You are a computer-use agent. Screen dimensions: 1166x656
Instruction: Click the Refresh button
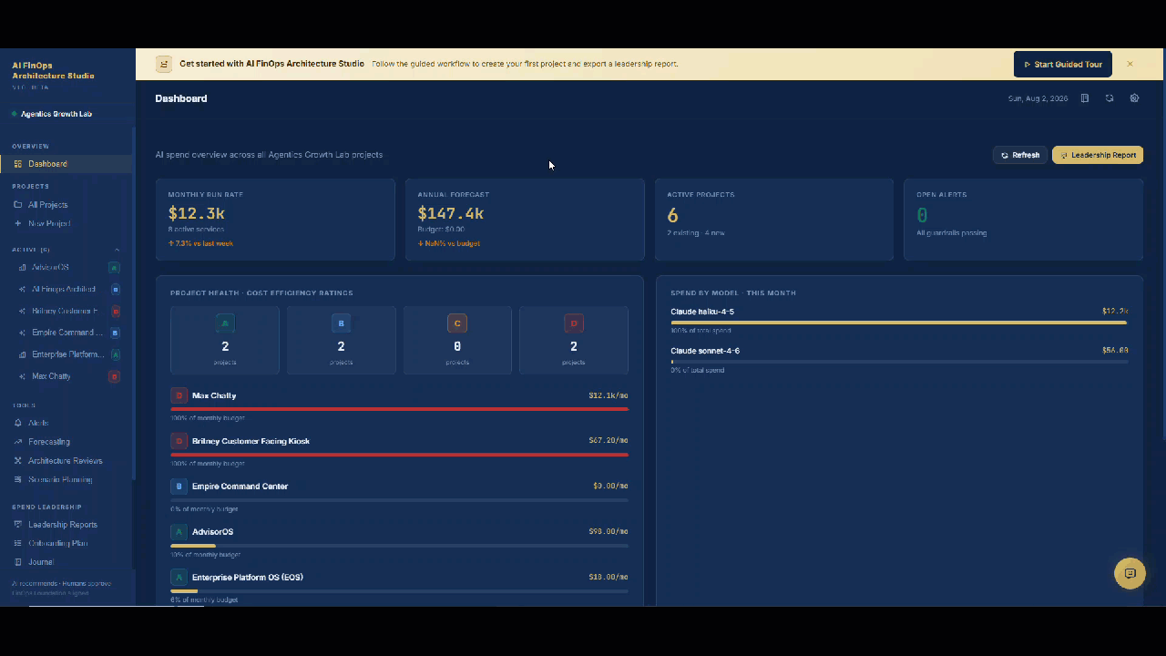pyautogui.click(x=1020, y=155)
